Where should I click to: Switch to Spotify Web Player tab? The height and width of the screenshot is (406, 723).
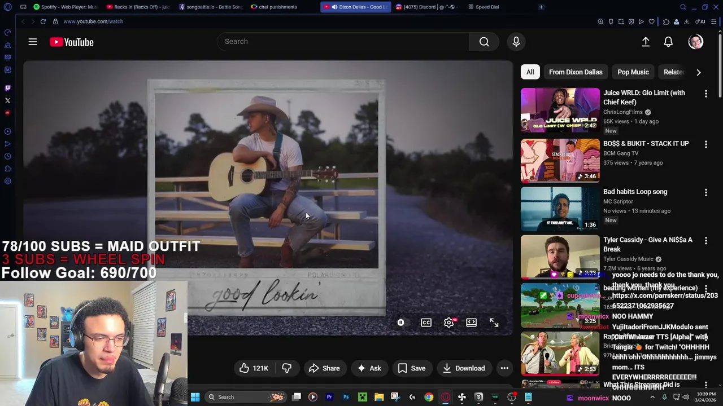coord(65,7)
